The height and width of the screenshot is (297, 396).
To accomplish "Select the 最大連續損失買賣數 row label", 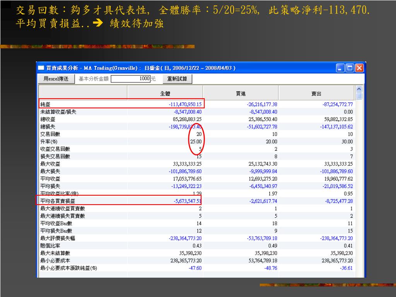I will click(x=63, y=216).
